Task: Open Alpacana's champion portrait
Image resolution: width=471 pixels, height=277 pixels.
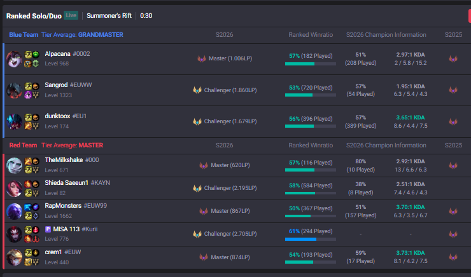Action: pos(14,59)
